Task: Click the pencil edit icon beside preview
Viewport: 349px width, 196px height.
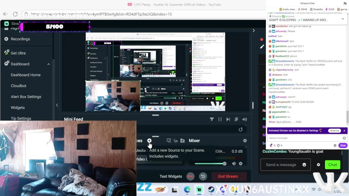Action: click(x=262, y=47)
